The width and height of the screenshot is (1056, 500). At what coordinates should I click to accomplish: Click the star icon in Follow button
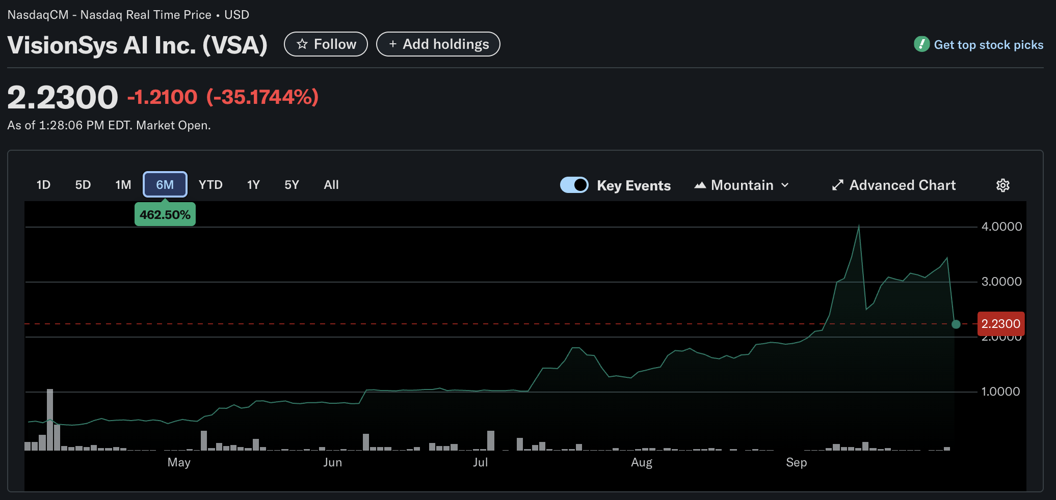click(x=302, y=44)
